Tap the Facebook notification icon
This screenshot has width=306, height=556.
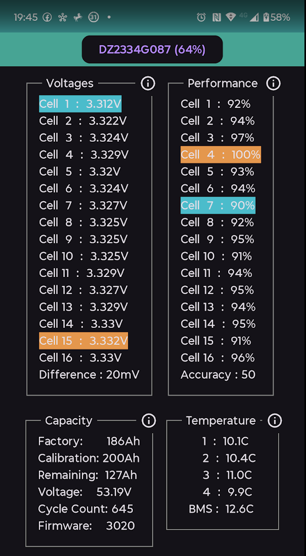[x=47, y=17]
